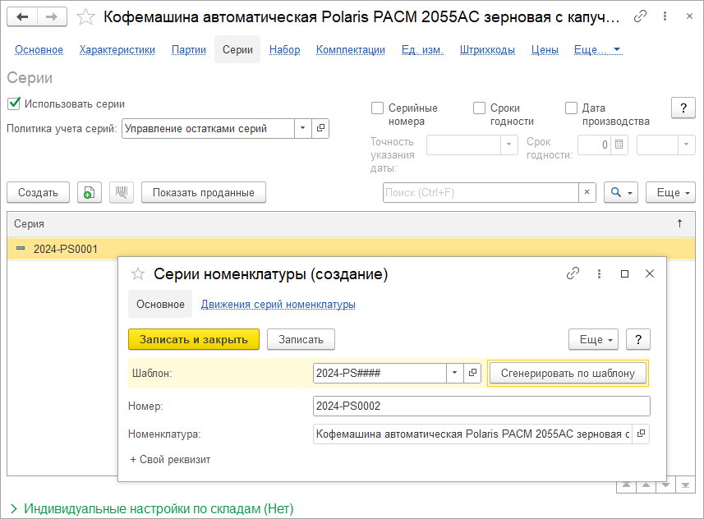Calculator icon in Срок годности field

coord(619,145)
